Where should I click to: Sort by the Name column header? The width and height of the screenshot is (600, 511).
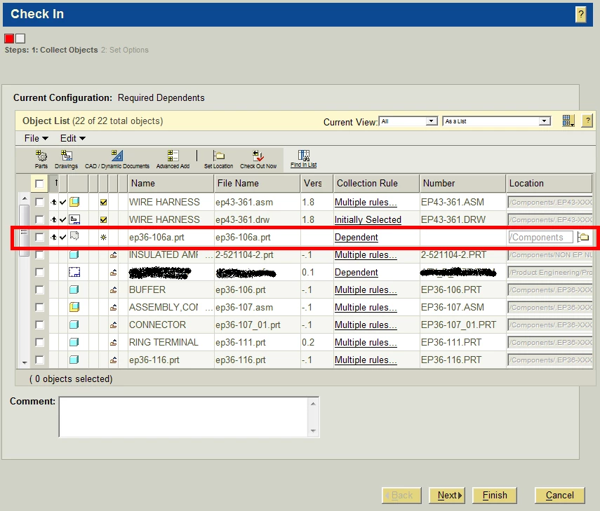click(x=171, y=184)
